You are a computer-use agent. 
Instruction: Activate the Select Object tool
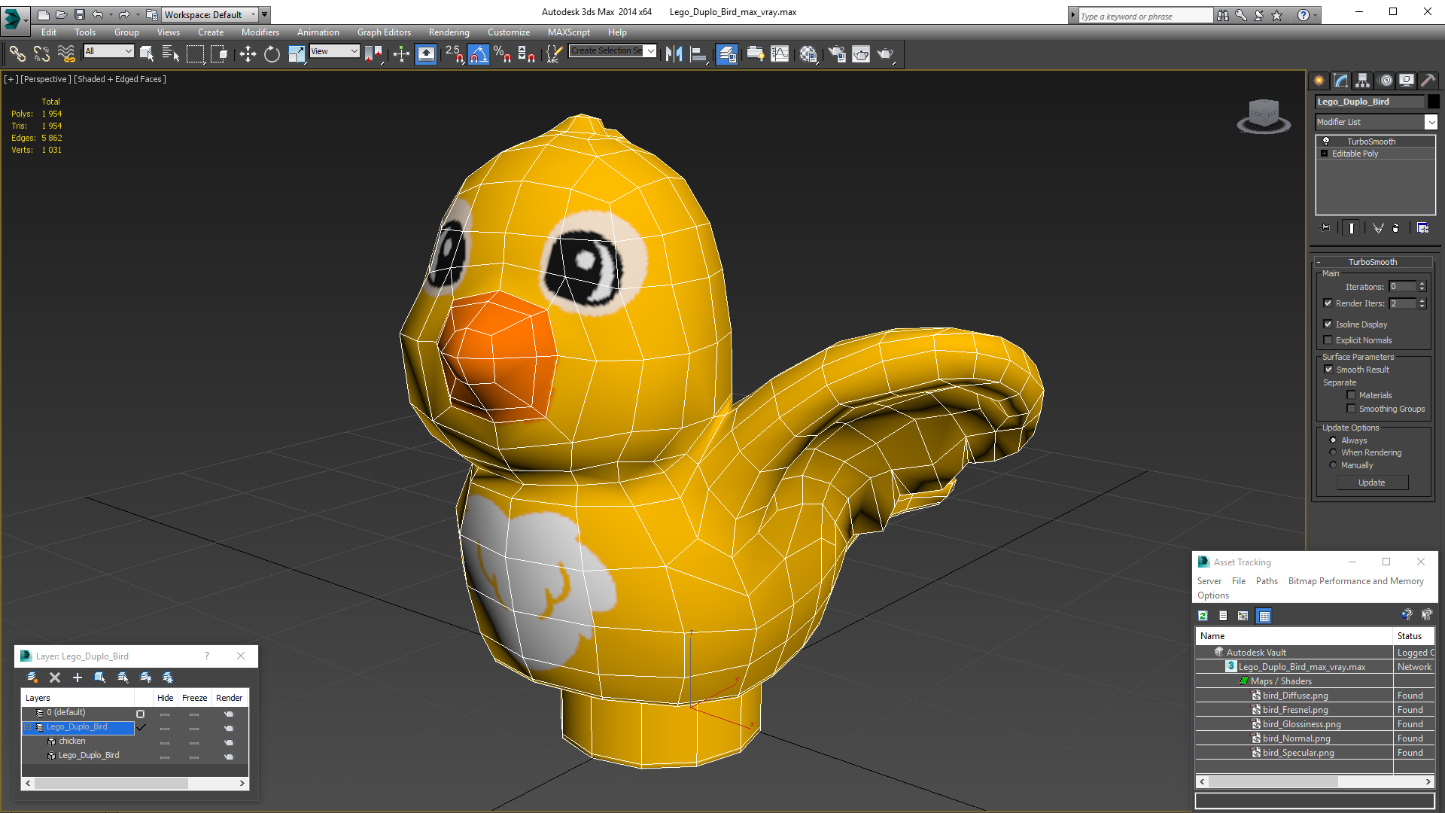click(x=147, y=53)
